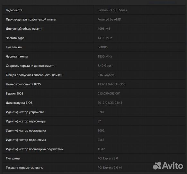The width and height of the screenshot is (187, 174).
Task: Select 'Доступный объем памяти' label
Action: [x=24, y=29]
